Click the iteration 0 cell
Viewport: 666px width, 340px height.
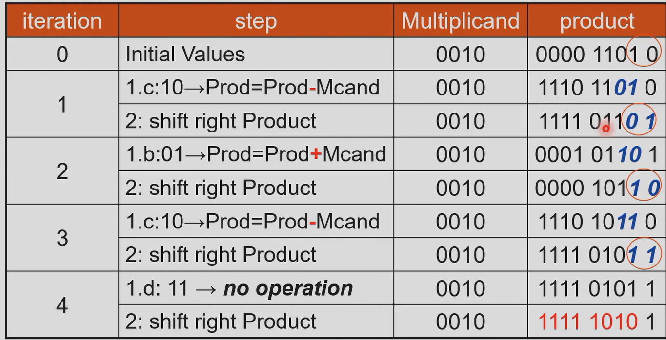(62, 54)
